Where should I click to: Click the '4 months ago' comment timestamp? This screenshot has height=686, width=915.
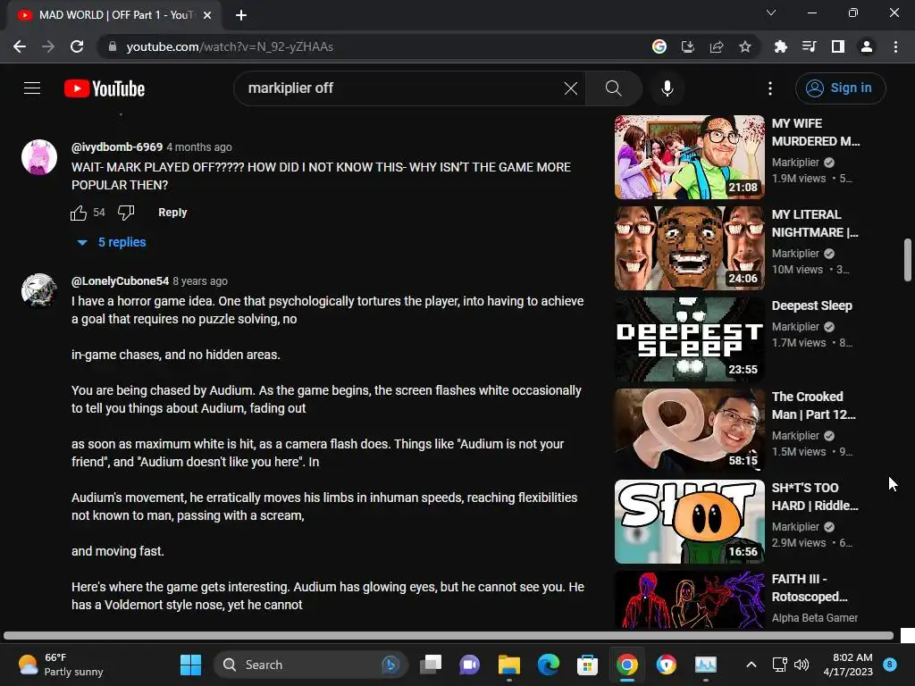pos(199,147)
